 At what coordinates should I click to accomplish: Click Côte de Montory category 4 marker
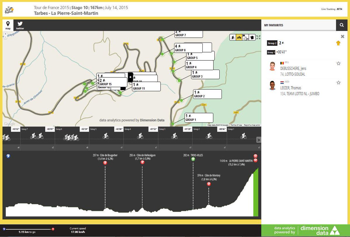209,184
